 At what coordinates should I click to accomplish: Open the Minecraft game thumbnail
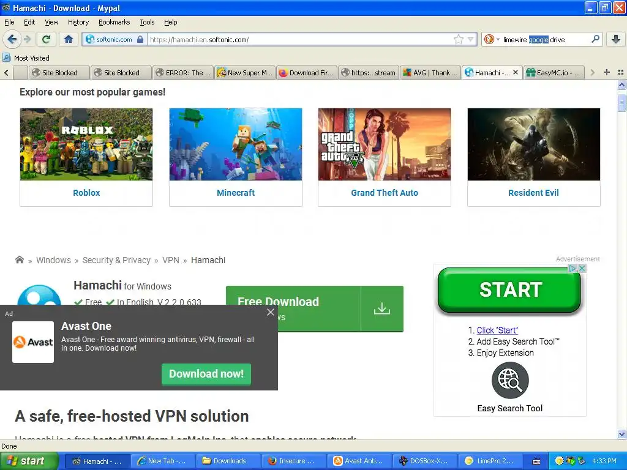click(x=236, y=144)
